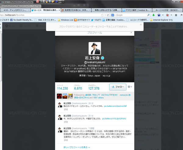The height and width of the screenshot is (150, 183).
Task: Click the compose new tweet icon
Action: click(x=179, y=26)
